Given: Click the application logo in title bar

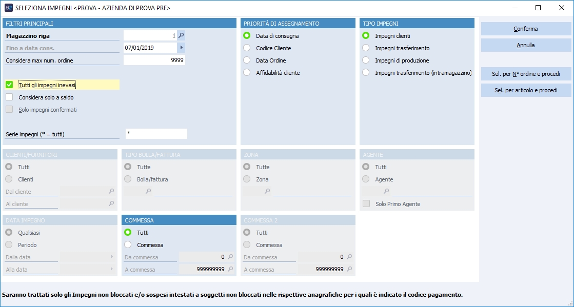Looking at the screenshot, I should 9,8.
